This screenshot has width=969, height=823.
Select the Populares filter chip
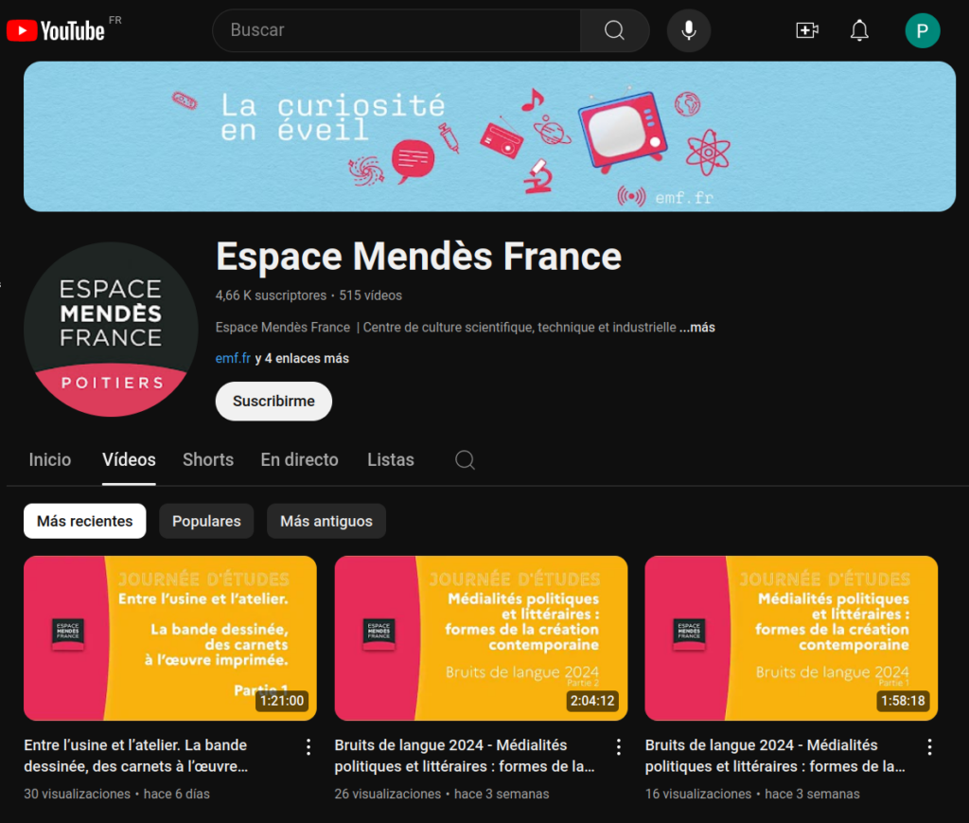point(206,521)
